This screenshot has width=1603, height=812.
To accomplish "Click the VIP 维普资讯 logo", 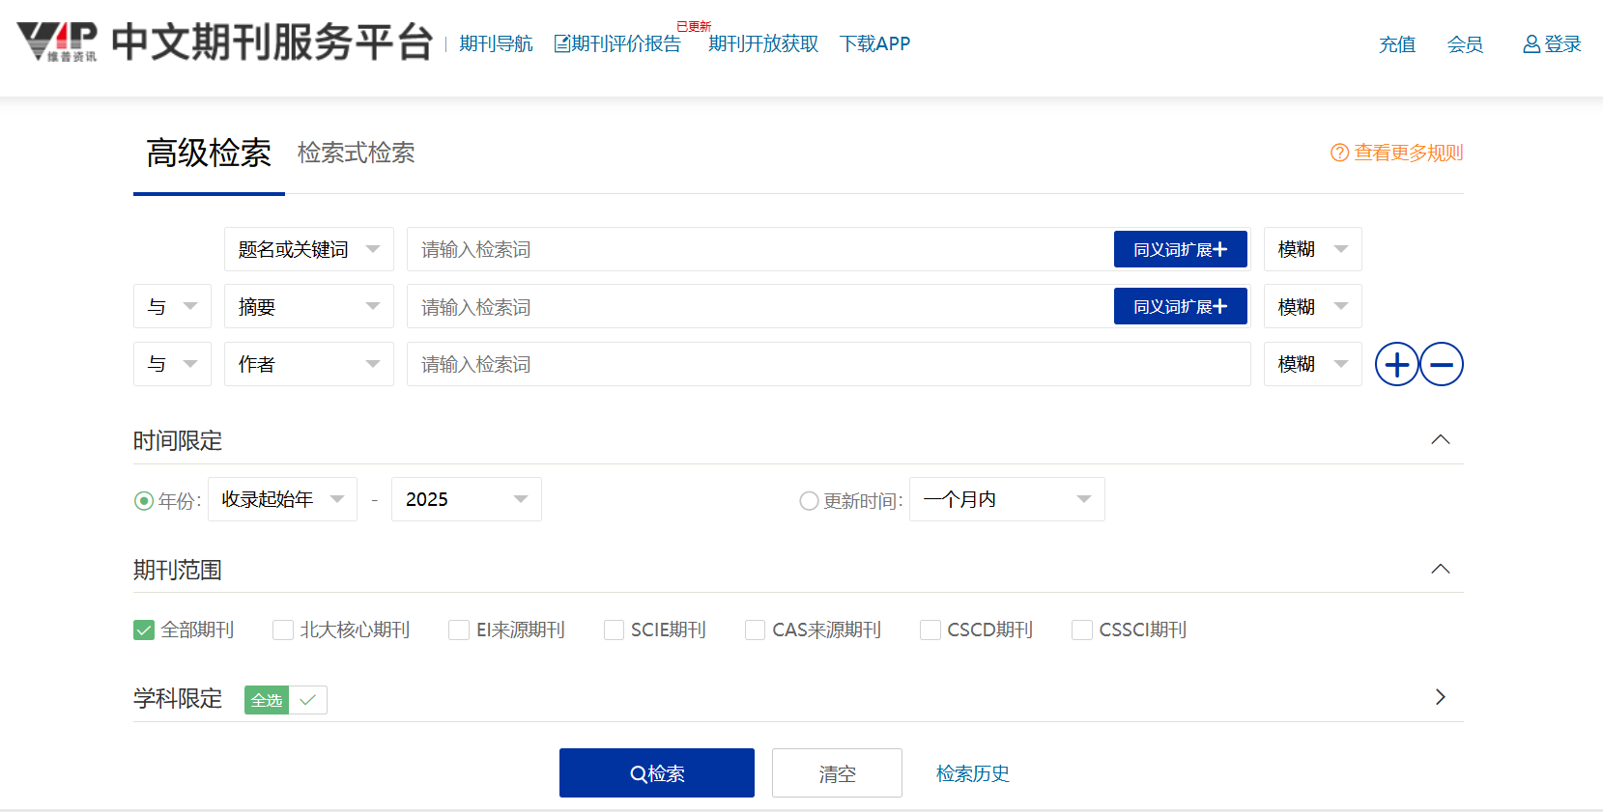I will coord(58,42).
